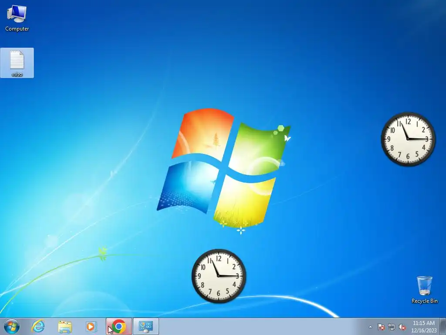Click the "v.iso" file name label
The height and width of the screenshot is (335, 446).
17,74
